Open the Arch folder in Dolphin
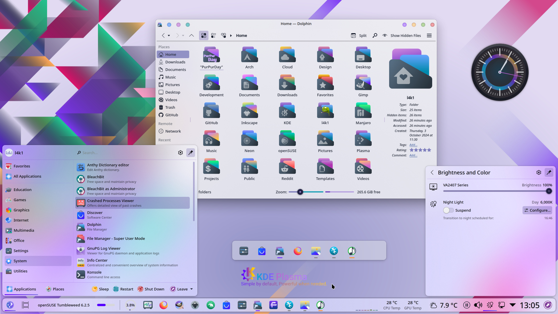Screen dimensions: 558x314 click(x=249, y=58)
